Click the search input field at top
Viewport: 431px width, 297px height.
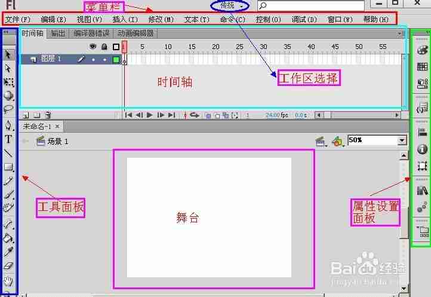tap(311, 5)
